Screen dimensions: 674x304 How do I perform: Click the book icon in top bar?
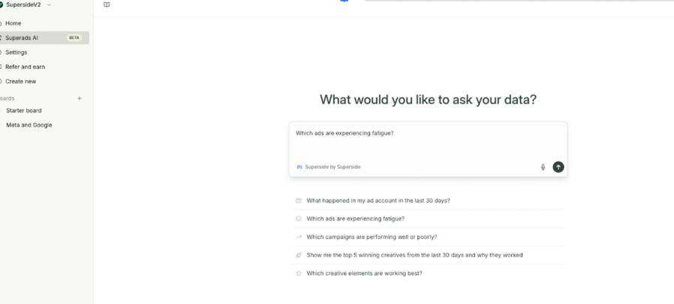tap(107, 4)
